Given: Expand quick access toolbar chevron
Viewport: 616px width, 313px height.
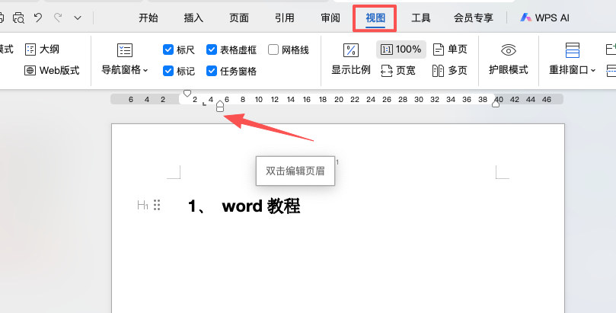Looking at the screenshot, I should coord(78,18).
